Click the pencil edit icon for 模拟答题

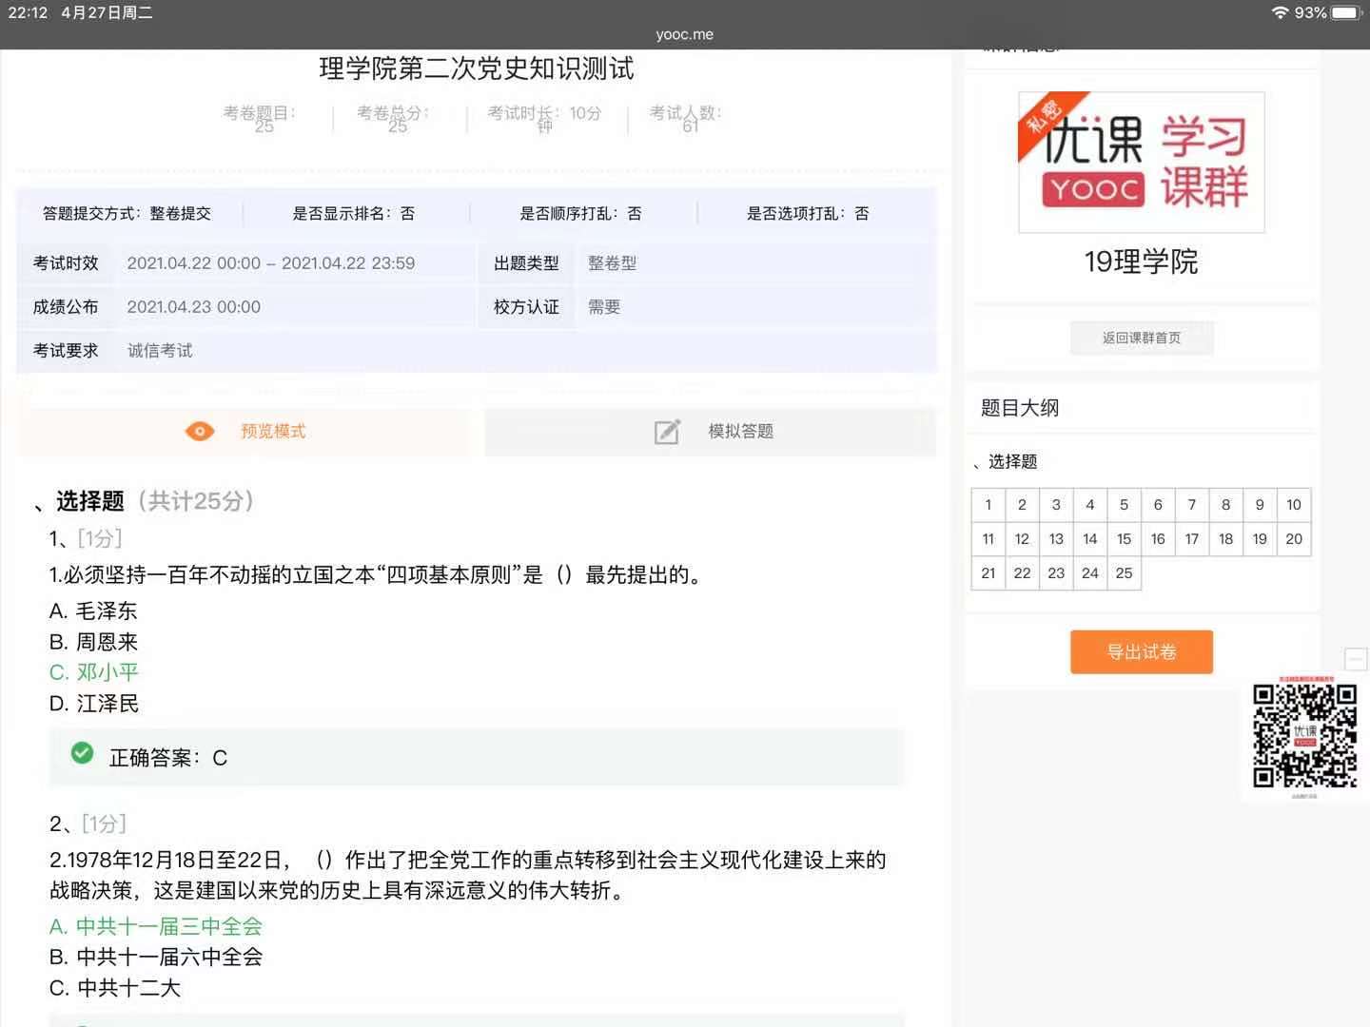pyautogui.click(x=667, y=432)
